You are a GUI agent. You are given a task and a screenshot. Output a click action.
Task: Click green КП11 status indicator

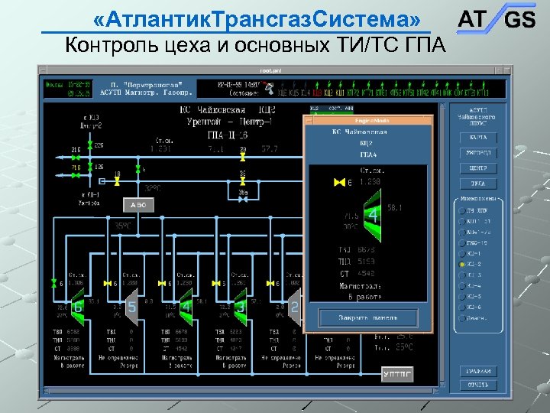pos(483,89)
